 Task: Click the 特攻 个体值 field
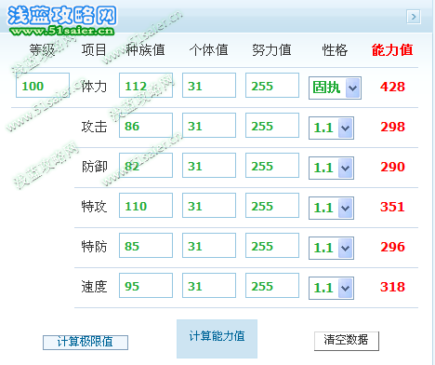(x=209, y=206)
